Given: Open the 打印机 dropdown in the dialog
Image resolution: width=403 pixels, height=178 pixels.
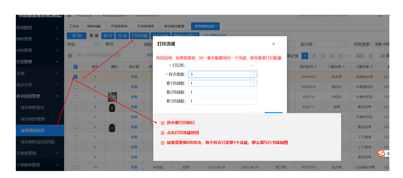Looking at the screenshot, I should [x=222, y=65].
